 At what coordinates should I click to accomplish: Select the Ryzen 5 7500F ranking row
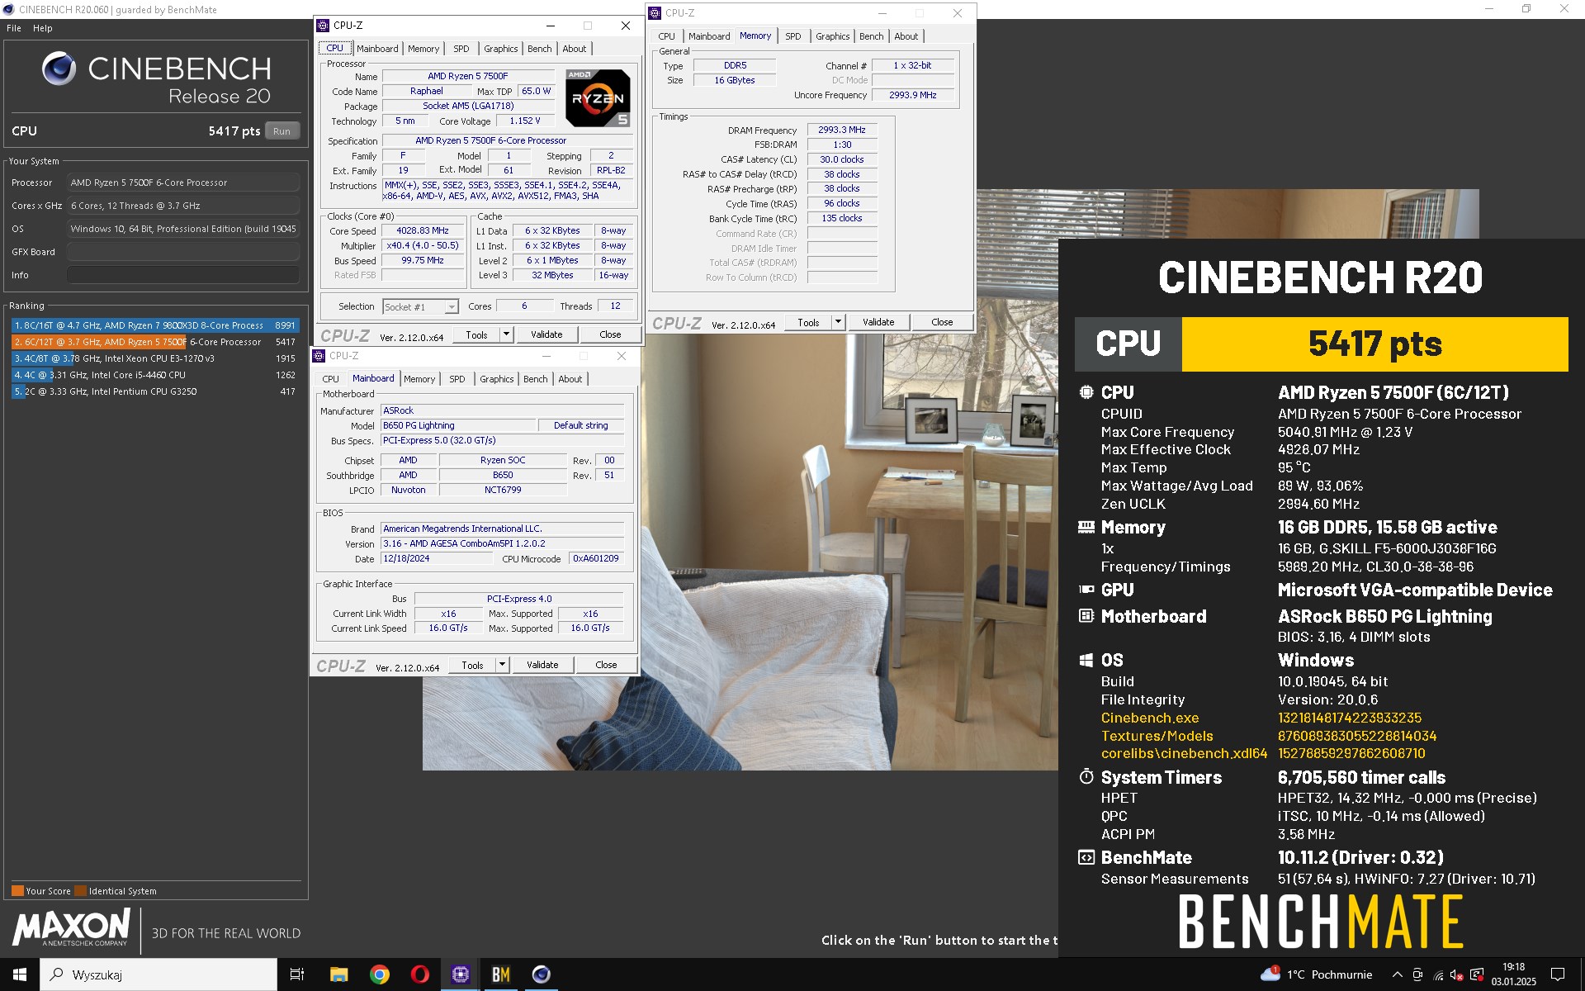pyautogui.click(x=155, y=342)
